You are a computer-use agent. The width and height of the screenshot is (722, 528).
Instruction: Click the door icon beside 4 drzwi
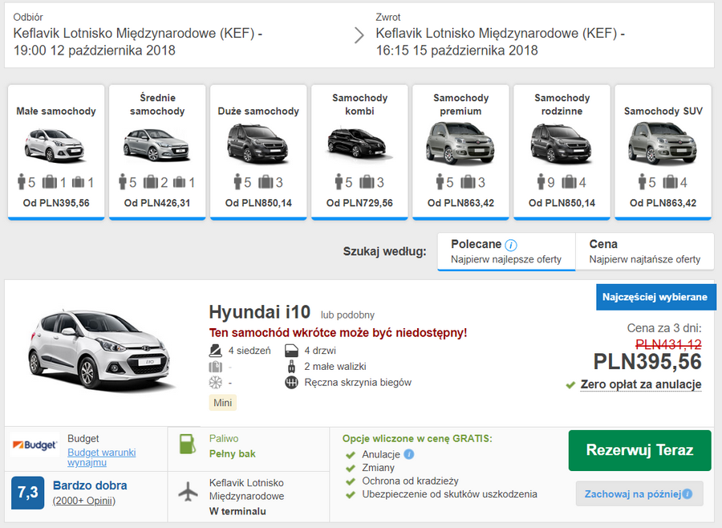pyautogui.click(x=291, y=351)
